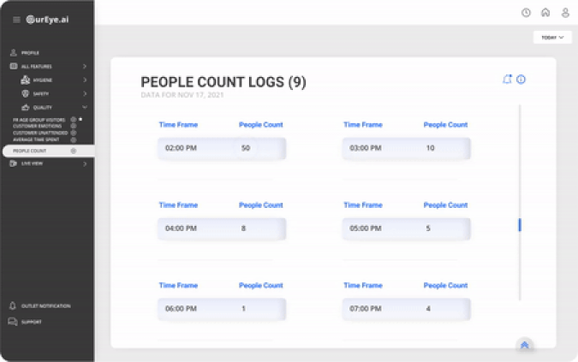Open the Support link in the sidebar
578x362 pixels.
(x=31, y=322)
